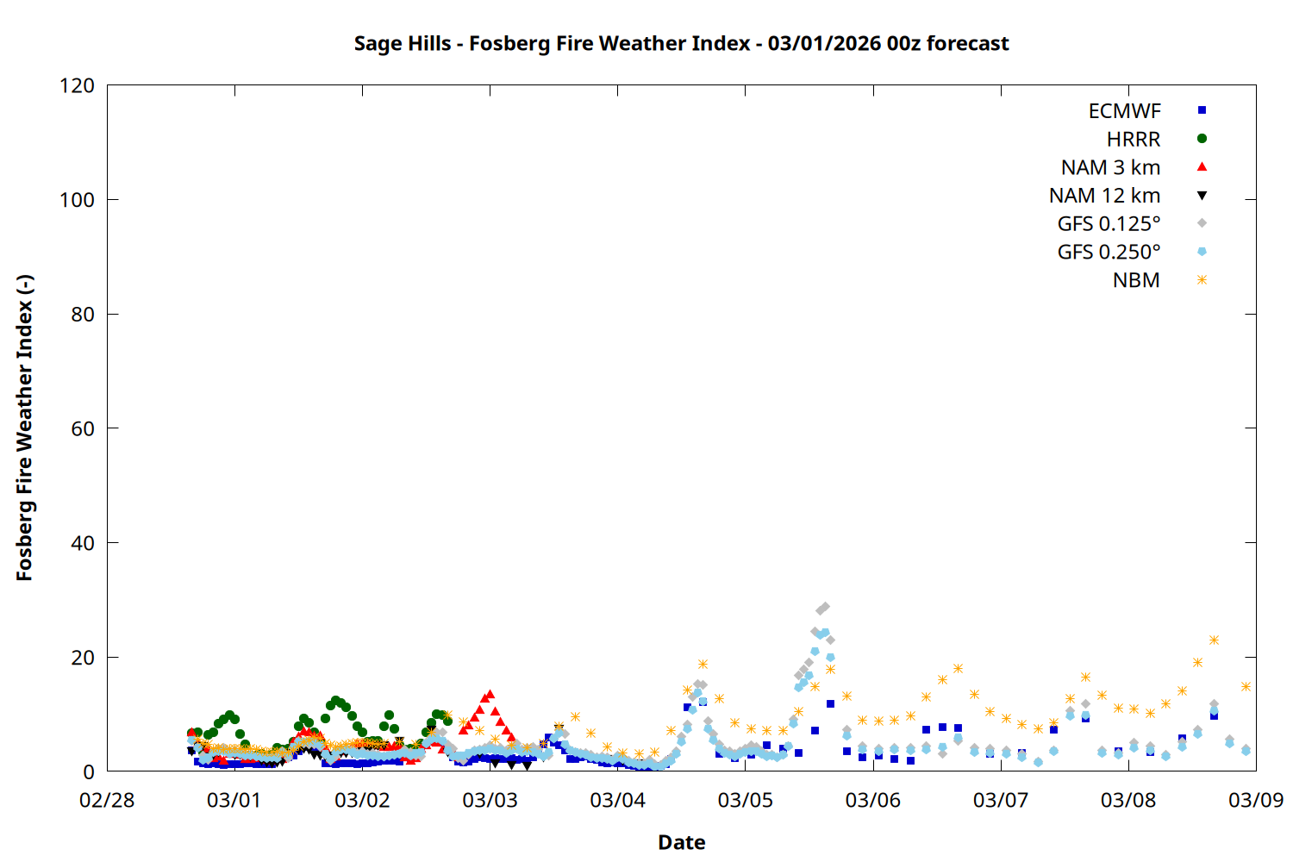Click the 02/28 x-axis tick label
This screenshot has width=1293, height=862.
(107, 801)
